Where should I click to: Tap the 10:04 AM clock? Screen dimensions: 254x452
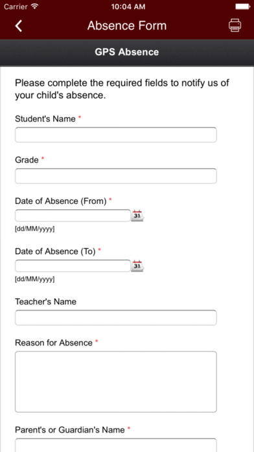pyautogui.click(x=128, y=6)
